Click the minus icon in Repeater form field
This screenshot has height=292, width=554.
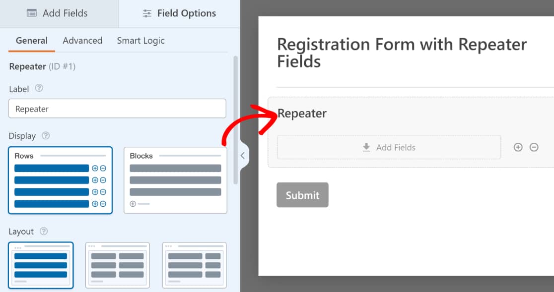(x=534, y=147)
